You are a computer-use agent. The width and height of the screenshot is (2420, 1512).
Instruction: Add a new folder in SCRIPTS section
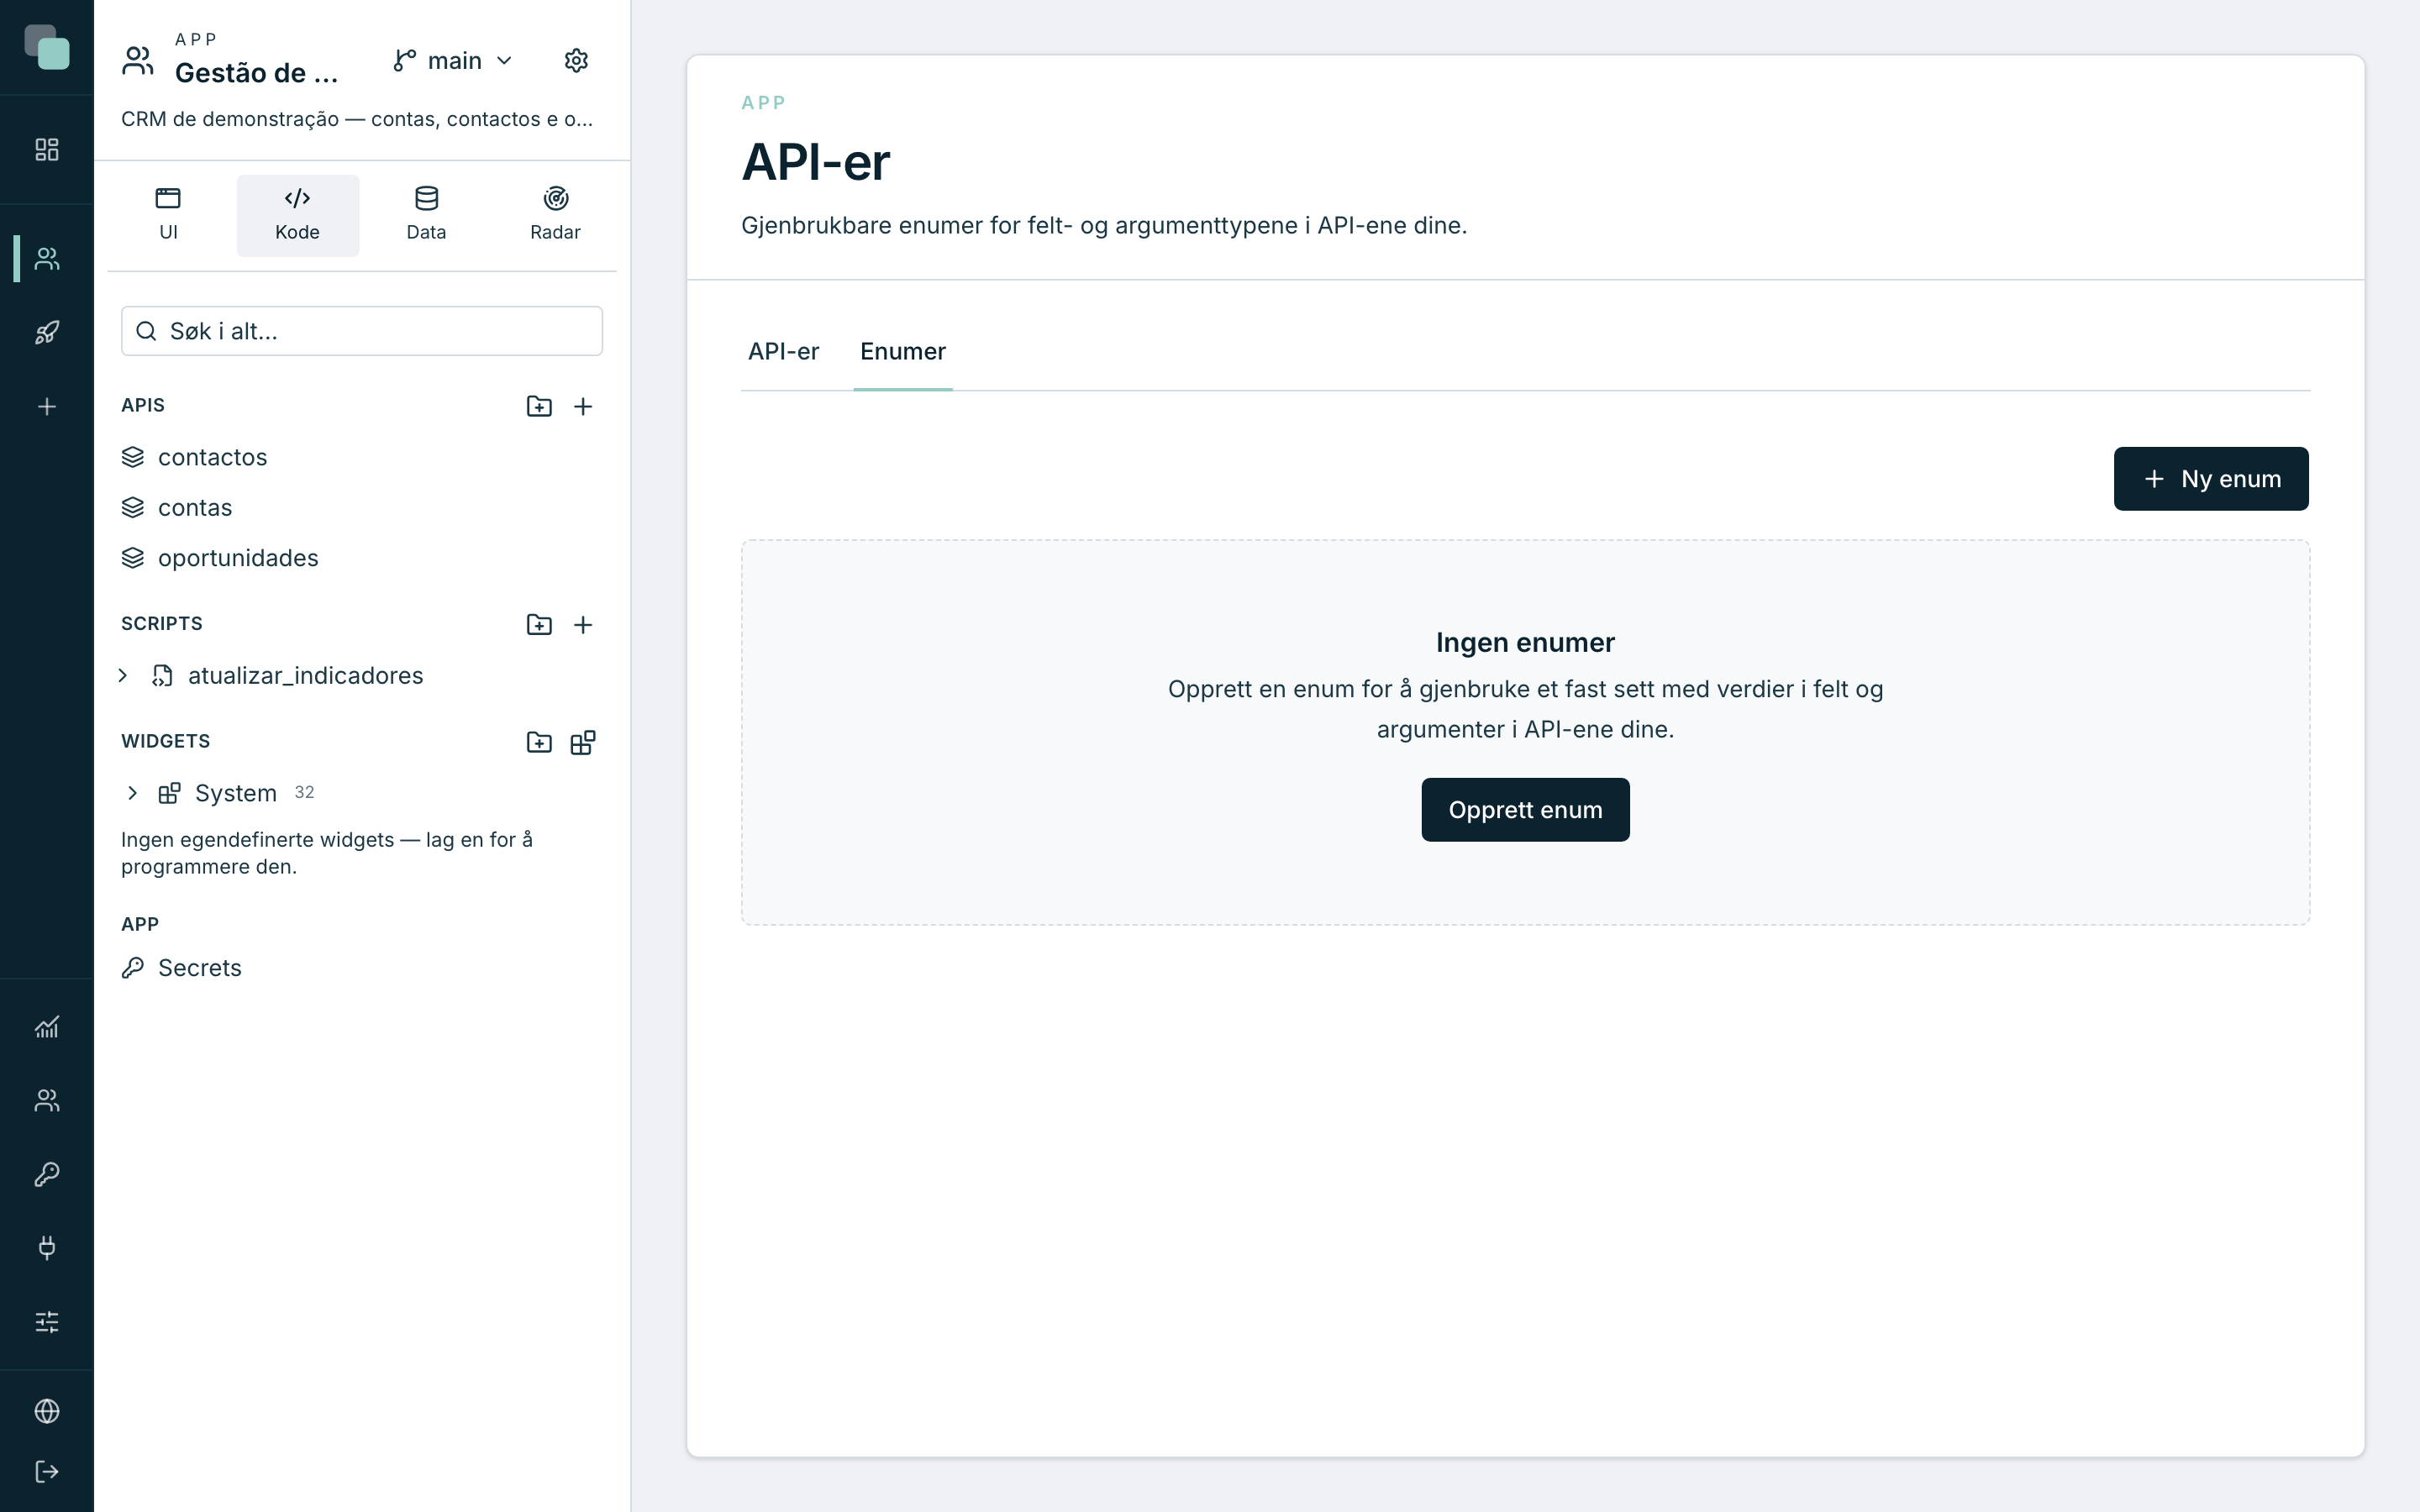539,624
